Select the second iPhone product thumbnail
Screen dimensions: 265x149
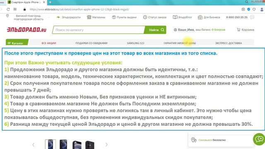tap(63, 144)
